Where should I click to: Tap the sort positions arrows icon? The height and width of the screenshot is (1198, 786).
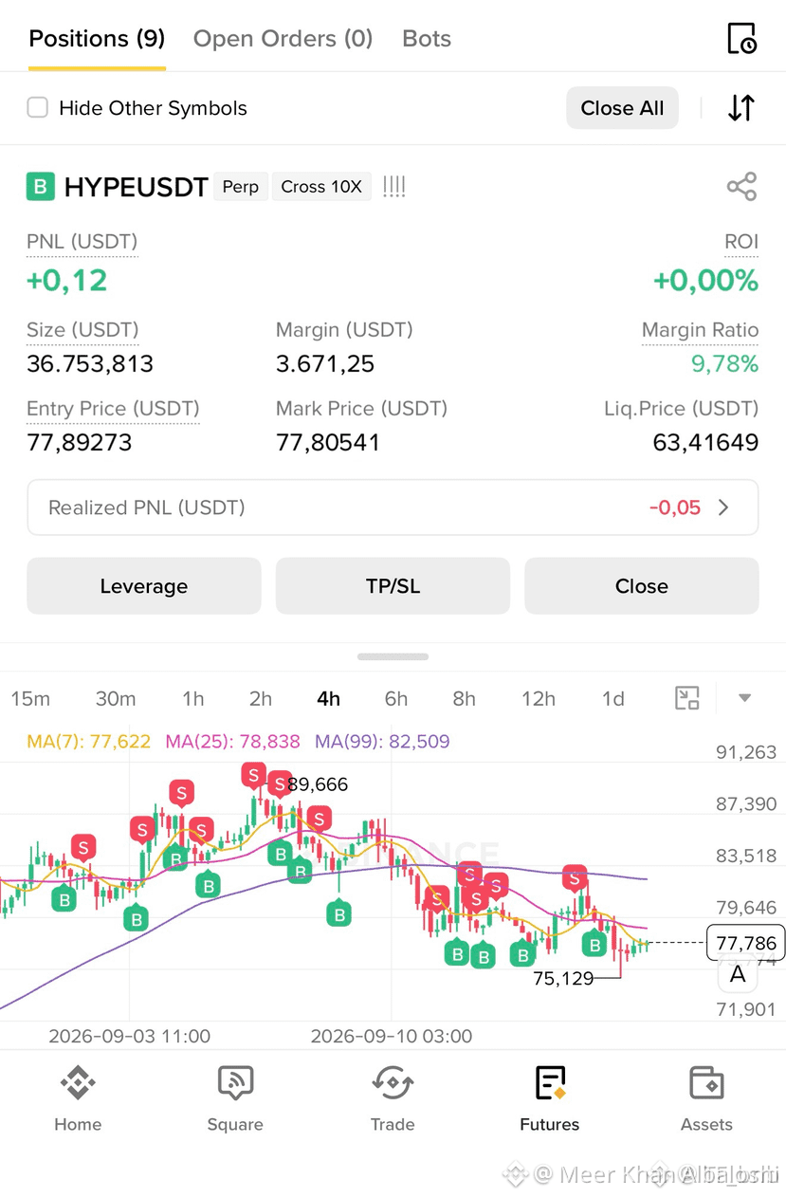click(741, 108)
